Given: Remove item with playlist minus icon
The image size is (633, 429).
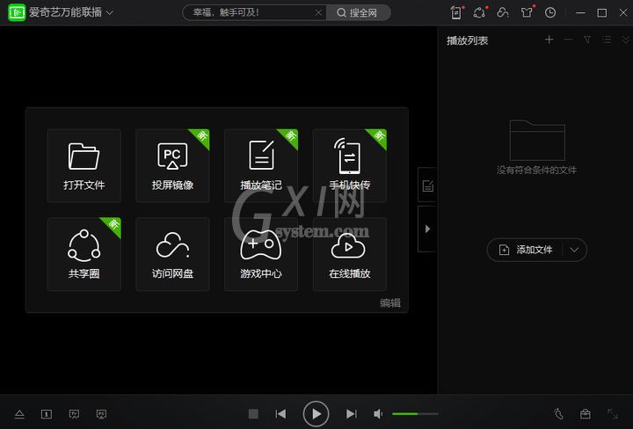Looking at the screenshot, I should click(x=569, y=40).
